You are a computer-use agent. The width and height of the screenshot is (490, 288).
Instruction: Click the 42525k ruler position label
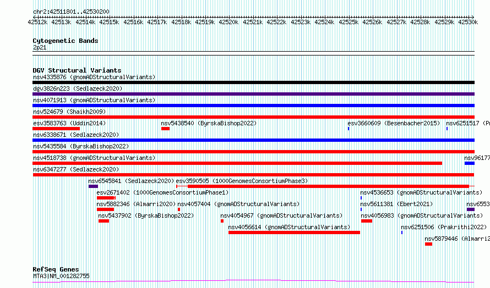click(349, 22)
